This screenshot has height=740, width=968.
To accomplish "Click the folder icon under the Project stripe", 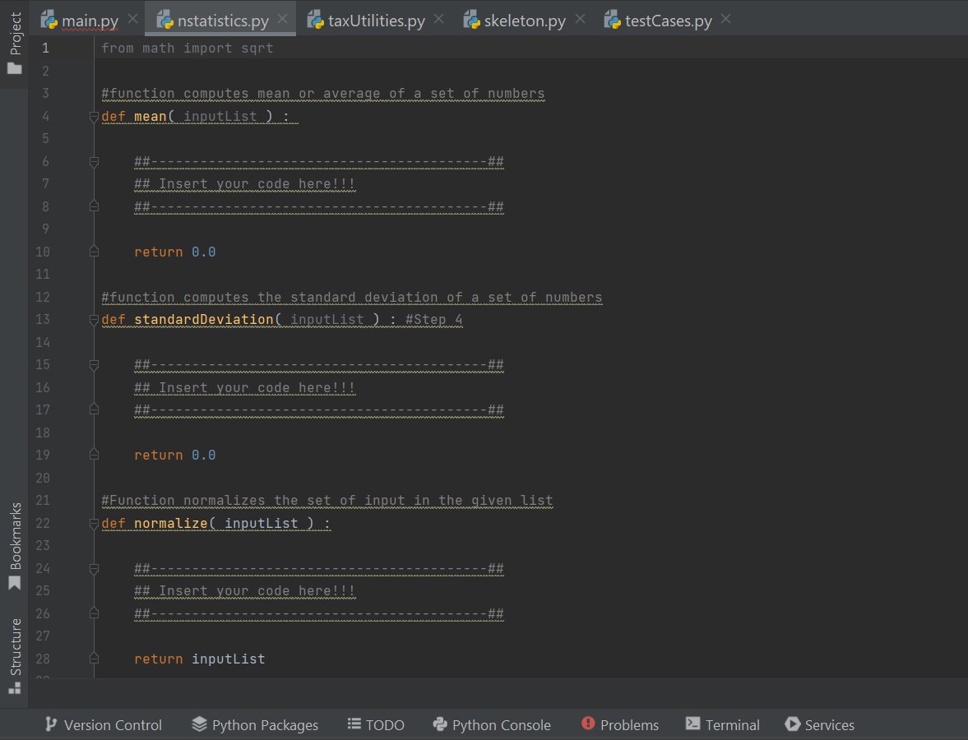I will tap(13, 70).
